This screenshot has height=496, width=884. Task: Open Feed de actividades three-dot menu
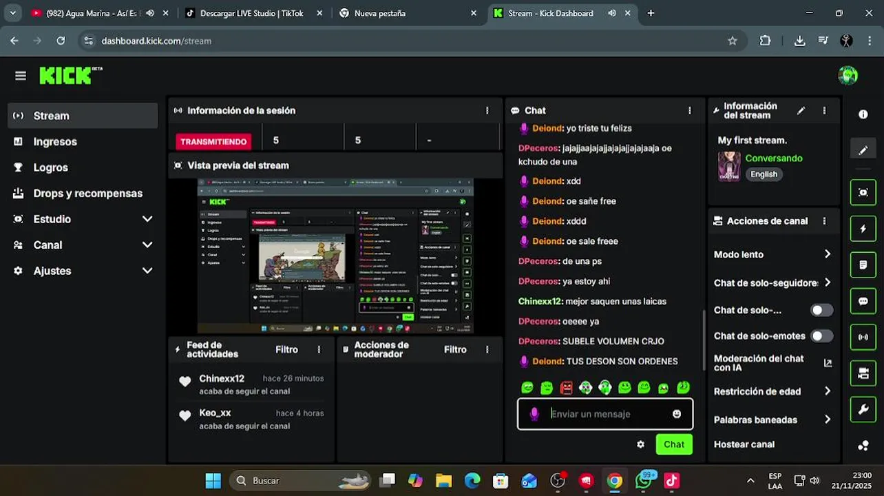coord(319,349)
